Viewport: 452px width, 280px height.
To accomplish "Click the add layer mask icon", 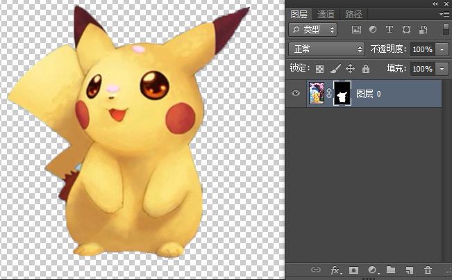I will point(353,270).
